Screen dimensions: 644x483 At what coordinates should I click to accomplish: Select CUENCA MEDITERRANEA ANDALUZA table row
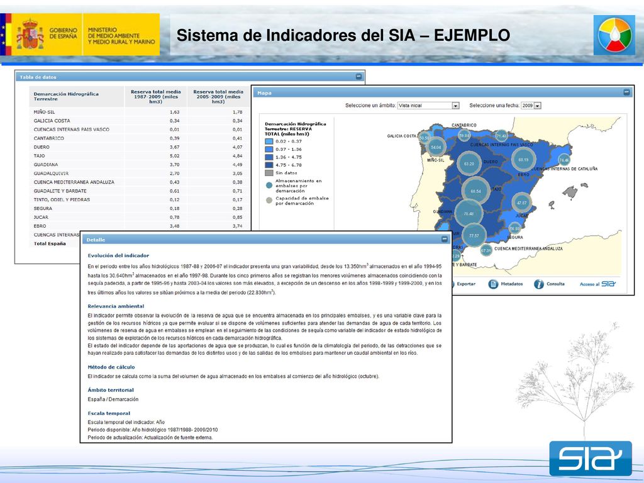pos(140,182)
